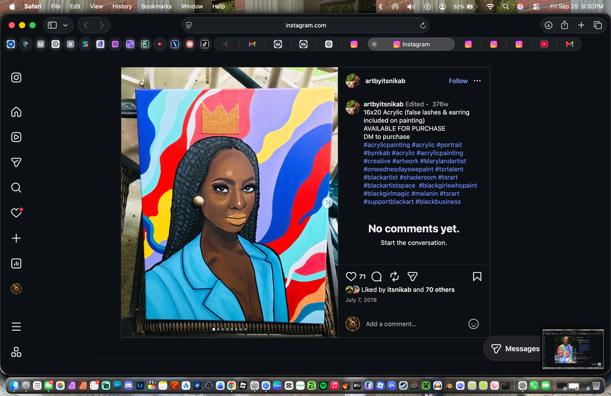
Task: Open Safari Share button
Action: click(x=565, y=25)
